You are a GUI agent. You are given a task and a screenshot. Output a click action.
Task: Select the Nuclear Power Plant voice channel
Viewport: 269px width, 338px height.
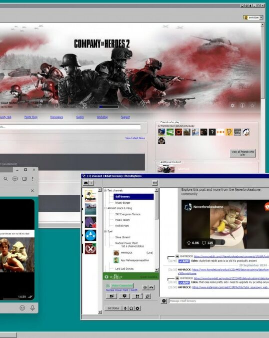click(126, 243)
